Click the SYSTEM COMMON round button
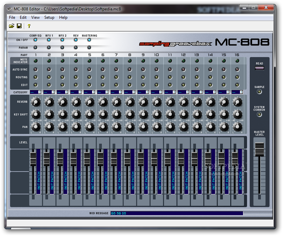This screenshot has height=236, width=283. pyautogui.click(x=259, y=114)
